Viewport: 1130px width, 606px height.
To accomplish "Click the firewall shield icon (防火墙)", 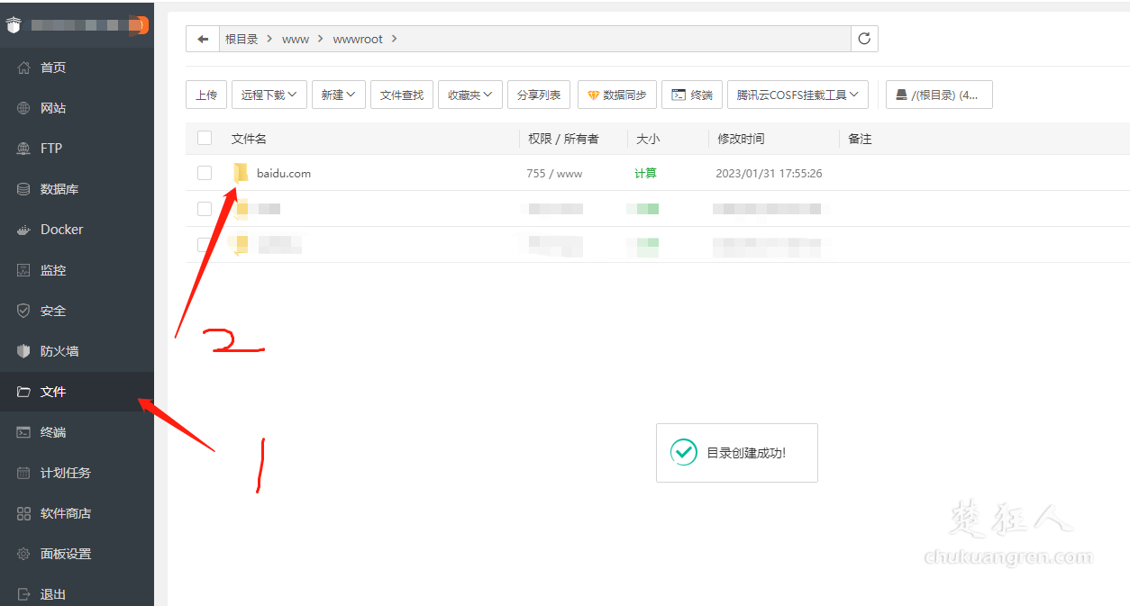I will pos(24,351).
